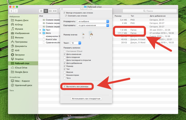Switch to column view icon
Screen dimensions: 186x120
point(50,11)
